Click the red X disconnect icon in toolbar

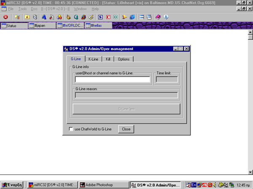tap(5, 17)
